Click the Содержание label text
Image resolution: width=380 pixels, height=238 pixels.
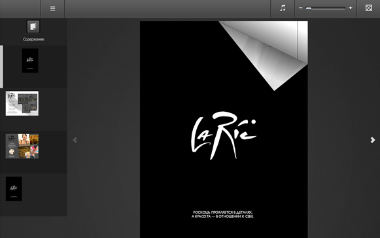(33, 39)
